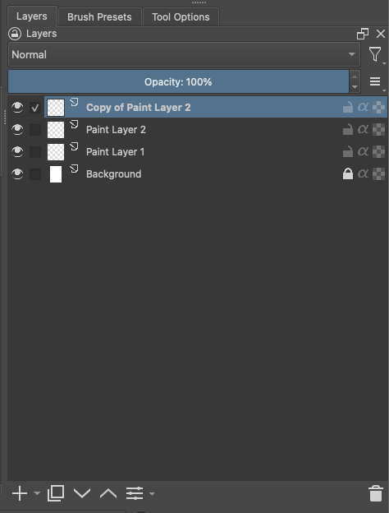The width and height of the screenshot is (389, 513).
Task: Duplicate the selected layer
Action: 56,493
